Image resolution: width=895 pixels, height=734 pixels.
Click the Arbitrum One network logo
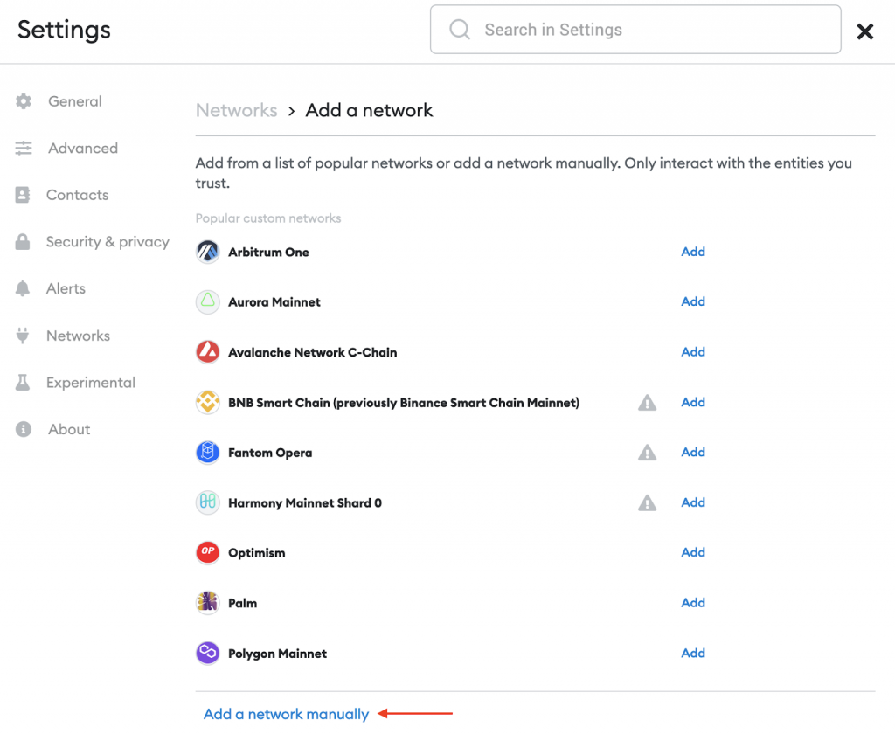point(207,252)
